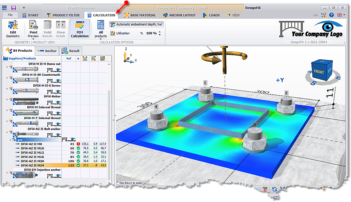This screenshot has width=351, height=202.
Task: Switch to the BASE MATERIAL tab
Action: [140, 15]
